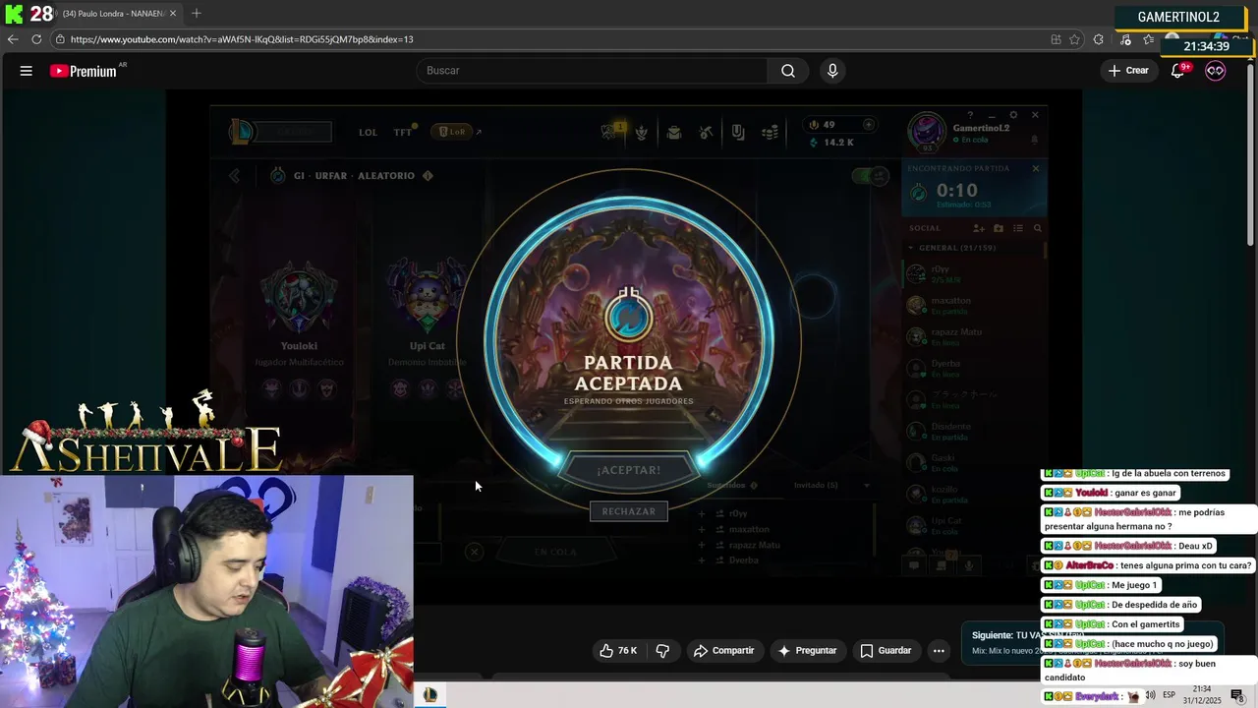The width and height of the screenshot is (1258, 708).
Task: Like the video showing 76 K
Action: (618, 651)
